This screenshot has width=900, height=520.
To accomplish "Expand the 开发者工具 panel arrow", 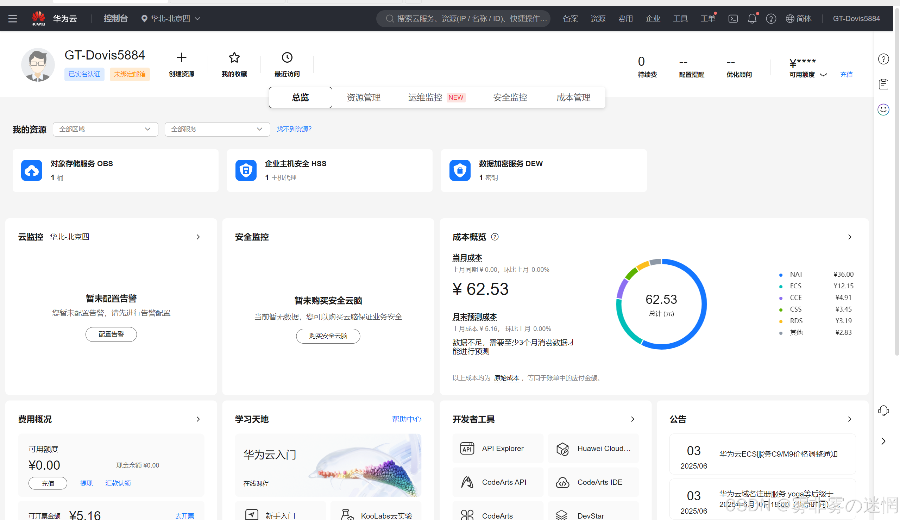I will pyautogui.click(x=632, y=419).
